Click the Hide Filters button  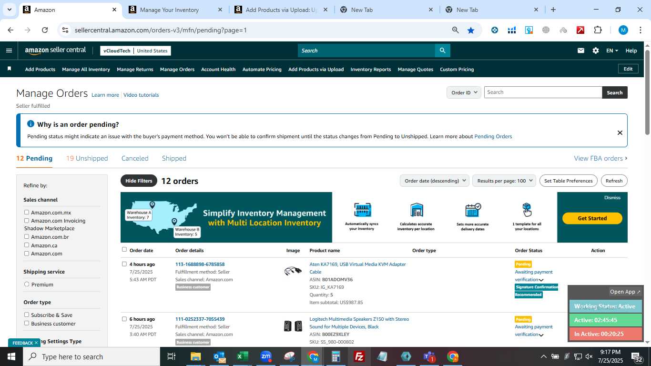pos(139,181)
